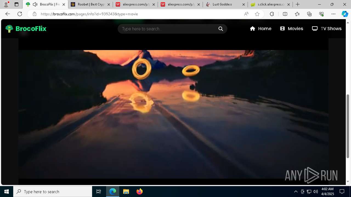Click scrollbar down arrow

[348, 181]
